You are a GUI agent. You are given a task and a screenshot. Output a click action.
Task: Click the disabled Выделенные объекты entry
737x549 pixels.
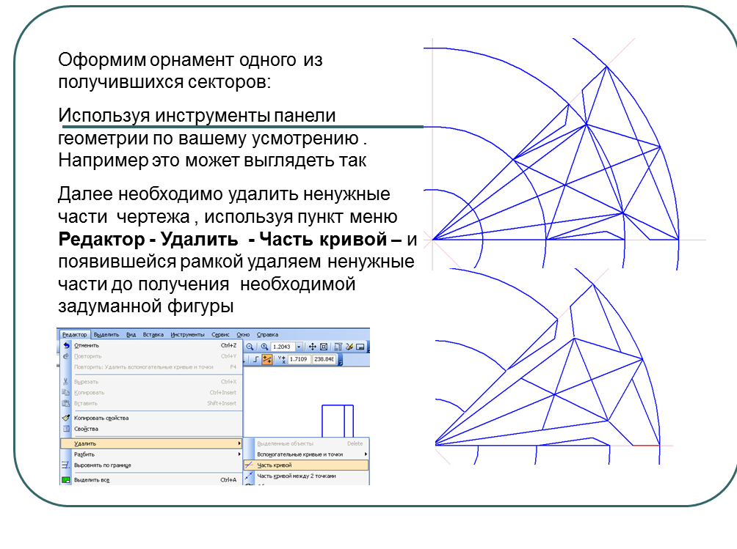click(x=306, y=443)
